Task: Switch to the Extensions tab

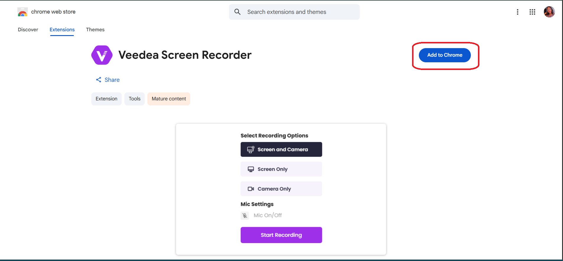Action: (62, 30)
